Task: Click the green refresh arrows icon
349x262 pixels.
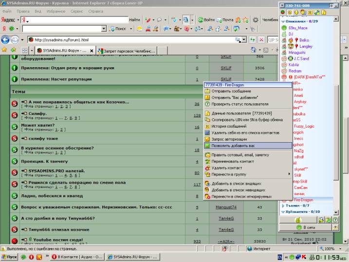Action: tap(253, 40)
